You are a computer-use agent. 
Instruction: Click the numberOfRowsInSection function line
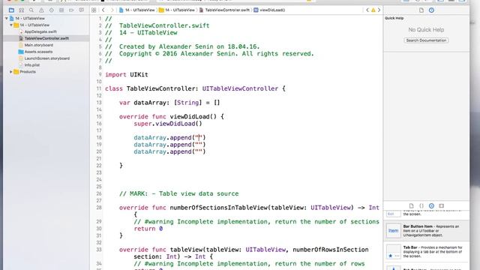tap(244, 250)
